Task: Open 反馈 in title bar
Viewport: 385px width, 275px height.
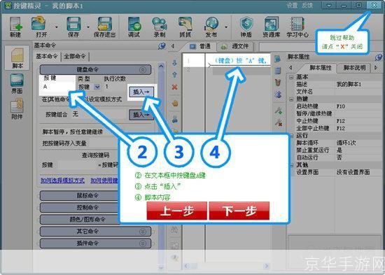Action: pos(307,6)
